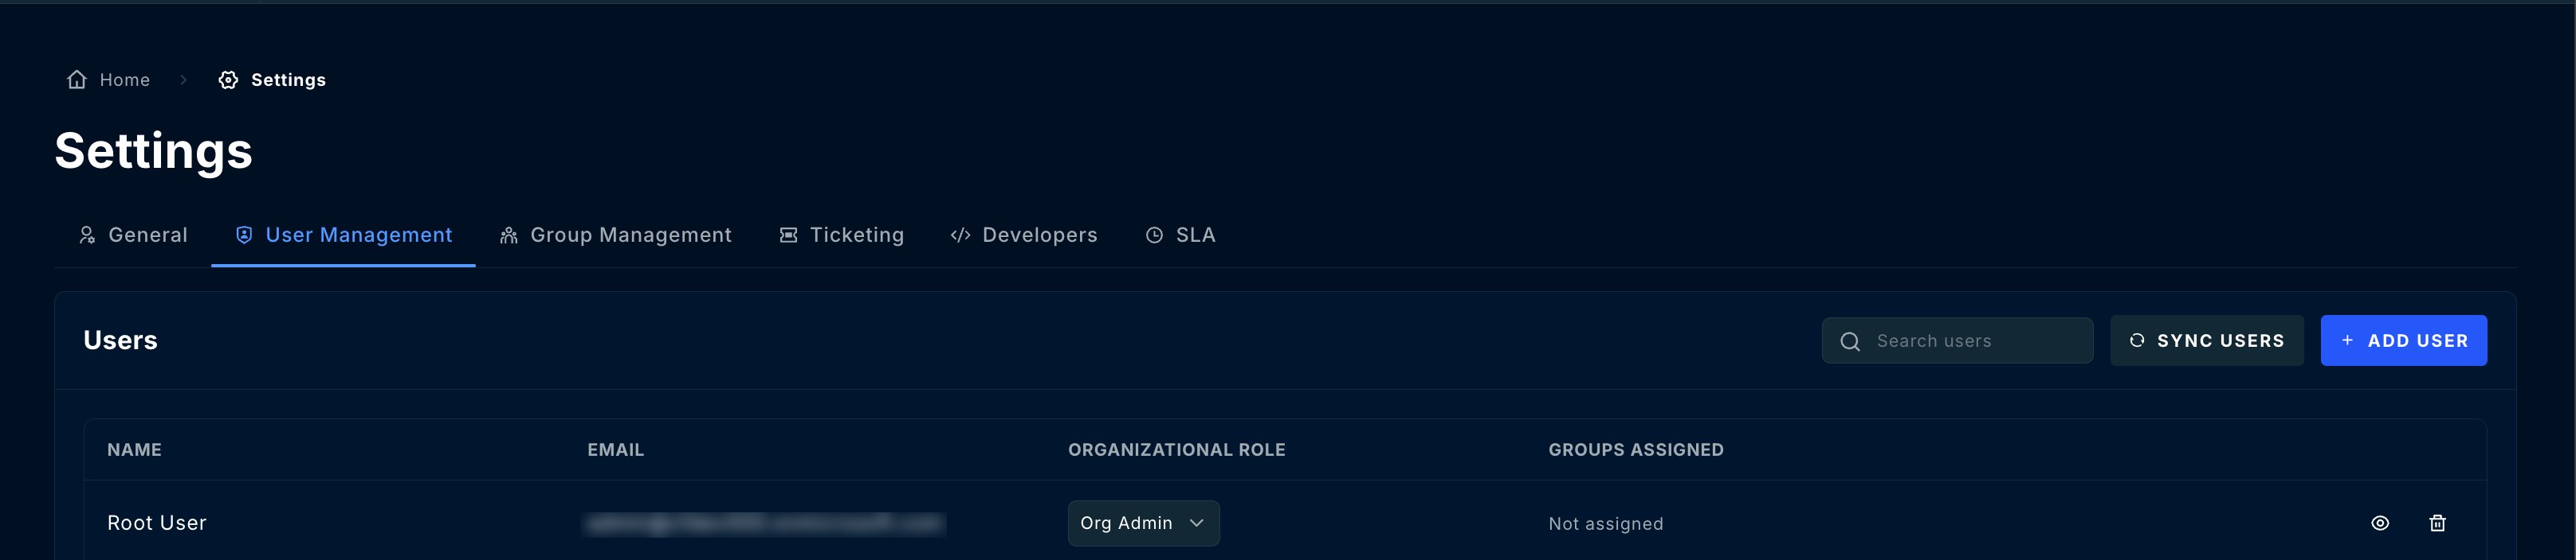Delete Root User with trash icon

point(2437,523)
